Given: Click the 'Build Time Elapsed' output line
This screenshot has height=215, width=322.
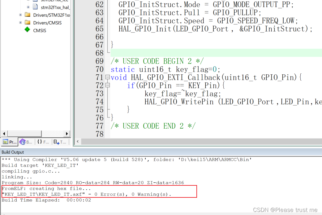Looking at the screenshot, I should (46, 200).
